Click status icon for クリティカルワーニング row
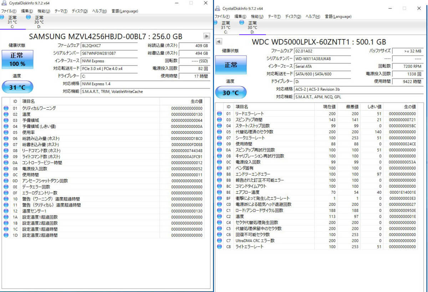This screenshot has height=292, width=428. pyautogui.click(x=6, y=108)
